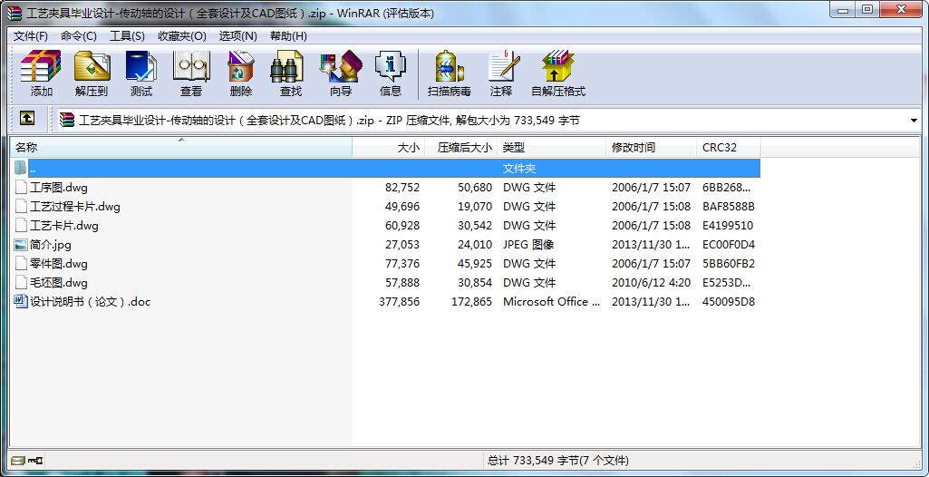Go up one folder level arrow
This screenshot has height=477, width=929.
tap(26, 119)
